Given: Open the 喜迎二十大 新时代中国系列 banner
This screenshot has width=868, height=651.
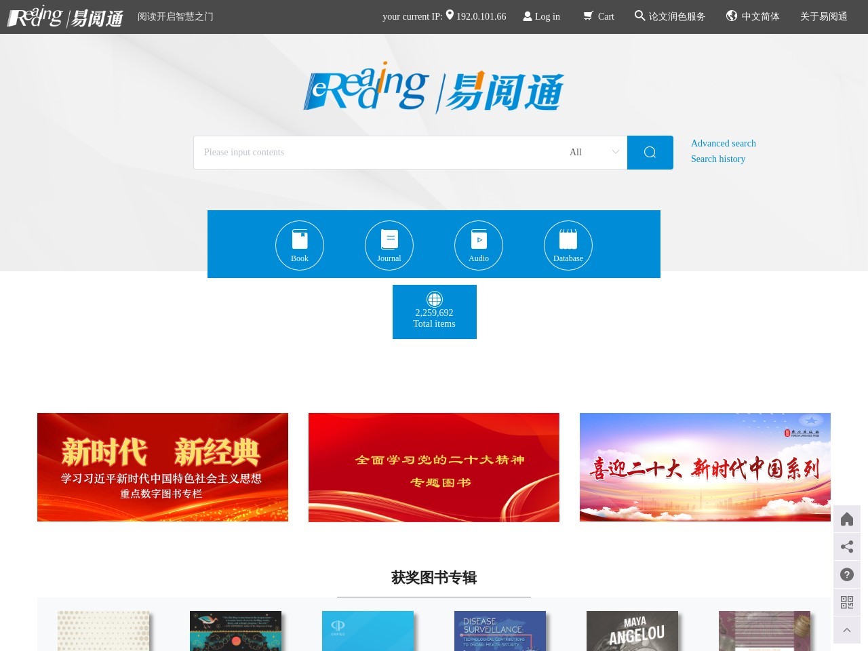Looking at the screenshot, I should click(705, 467).
